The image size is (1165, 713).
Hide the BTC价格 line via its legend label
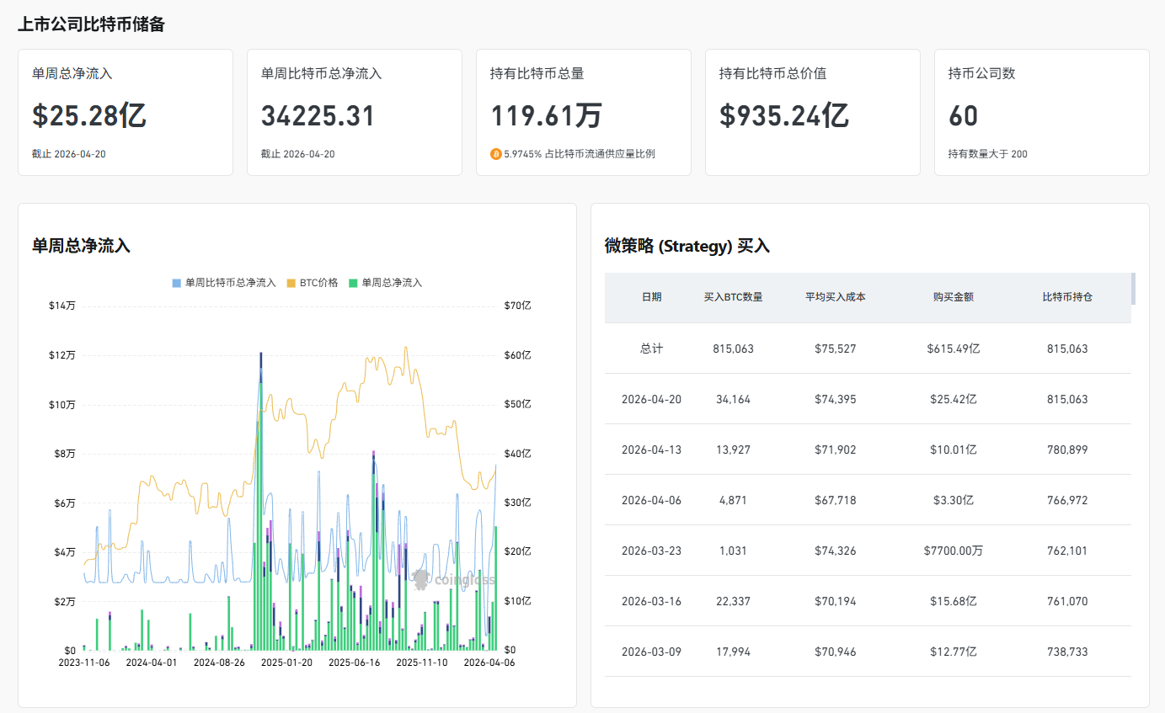coord(319,283)
